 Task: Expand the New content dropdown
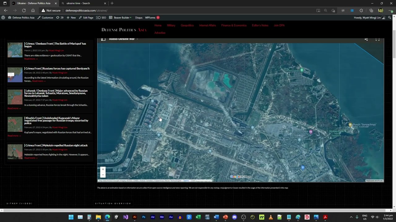tap(71, 18)
